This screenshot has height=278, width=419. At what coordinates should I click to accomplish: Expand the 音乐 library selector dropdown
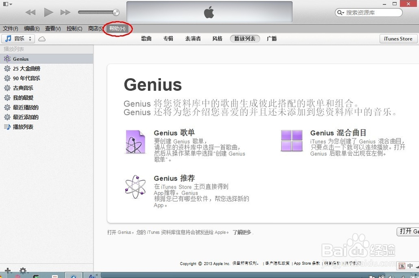18,38
